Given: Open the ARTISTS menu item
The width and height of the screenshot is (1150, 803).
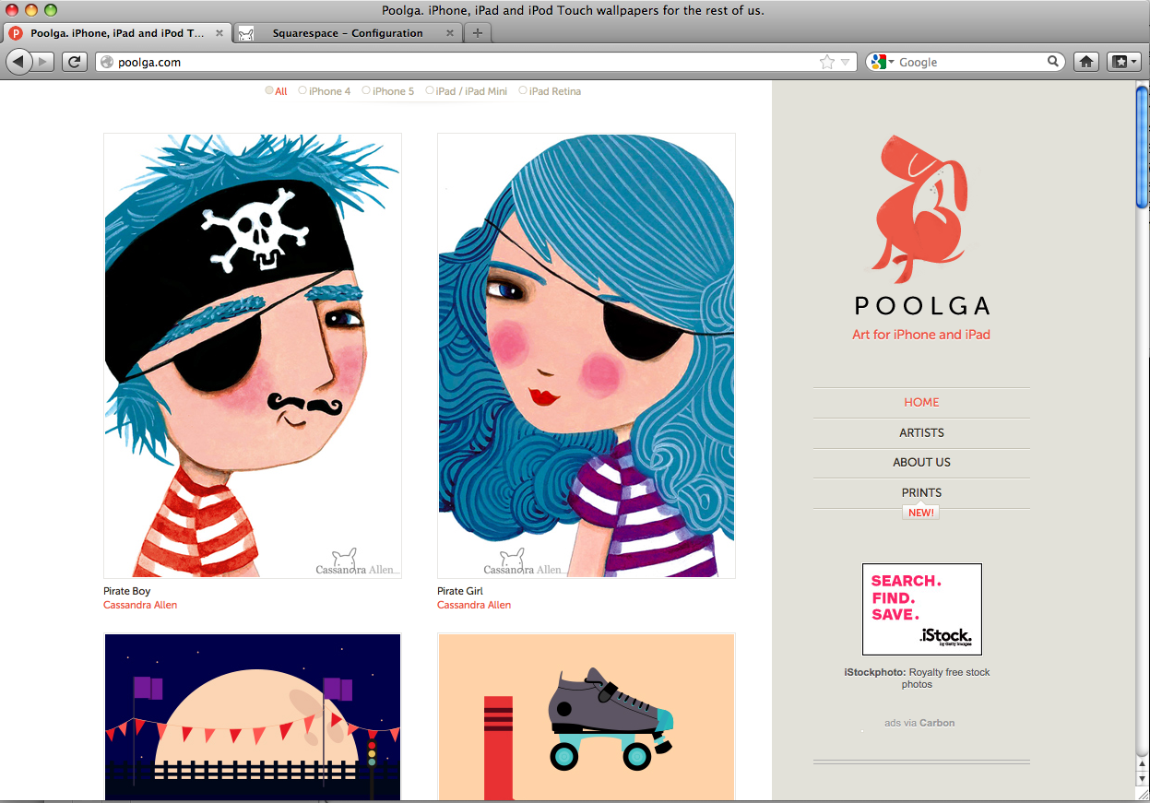Looking at the screenshot, I should tap(921, 432).
